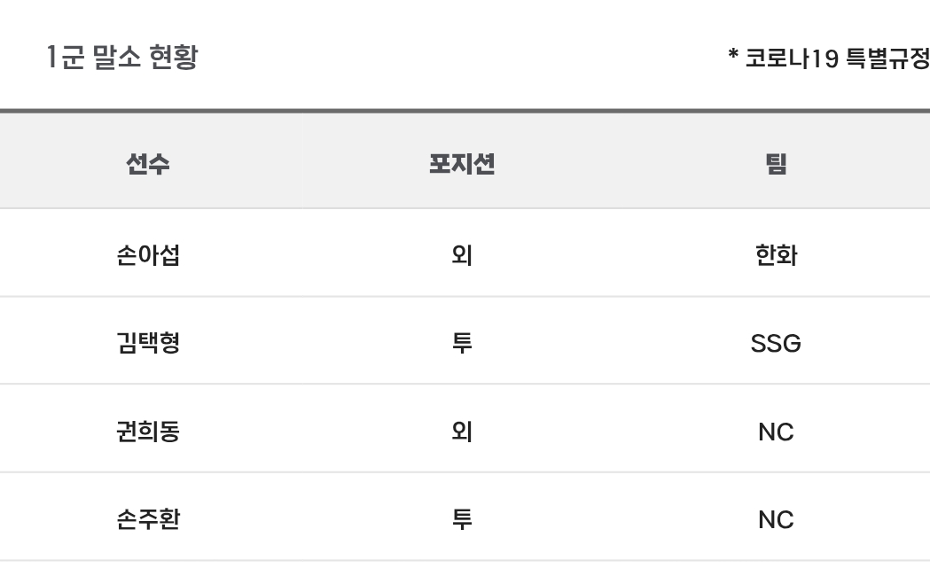Click position 외 in 권희동 row
The image size is (930, 576).
point(461,431)
